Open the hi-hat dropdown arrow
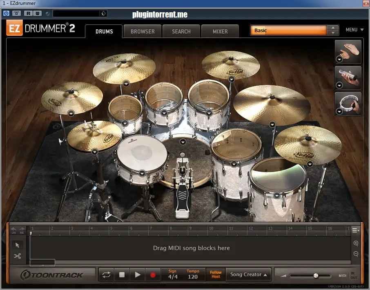The image size is (370, 290). (x=95, y=152)
